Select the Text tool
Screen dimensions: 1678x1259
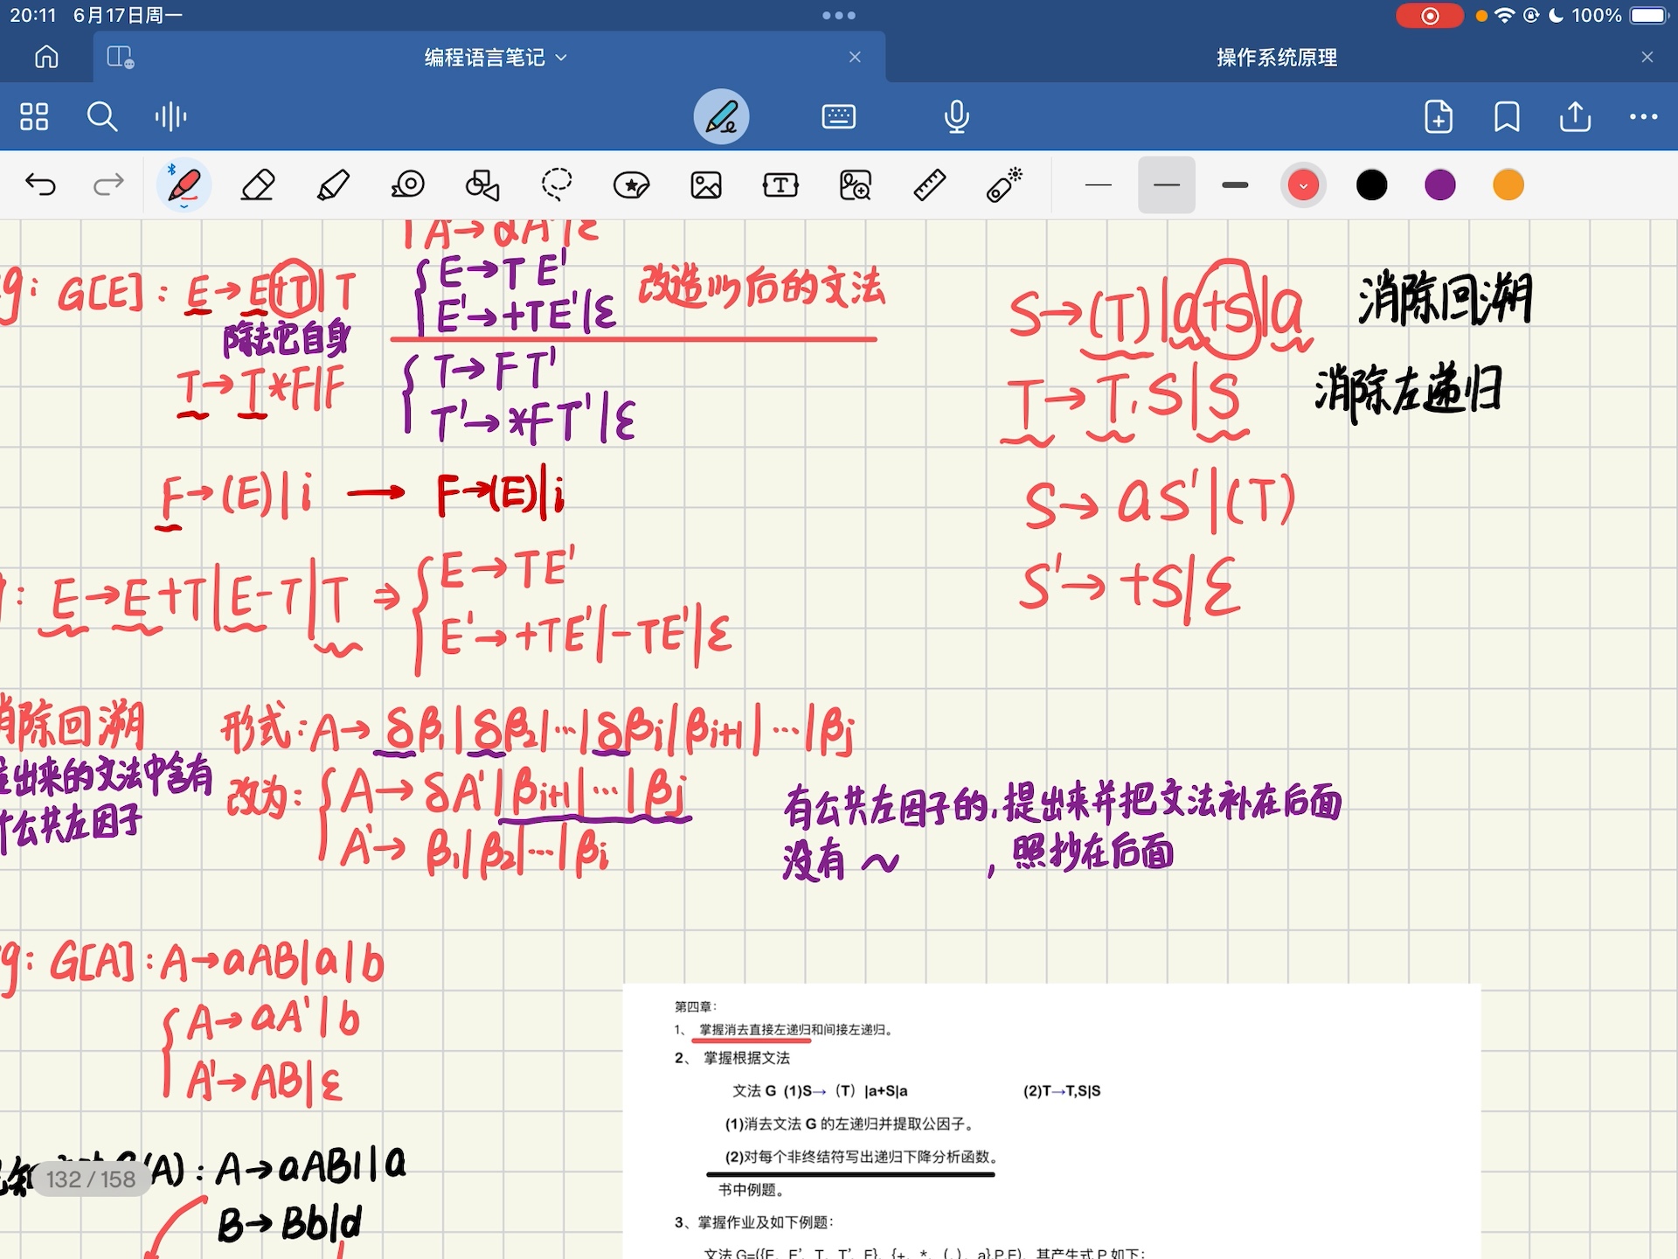[x=780, y=184]
